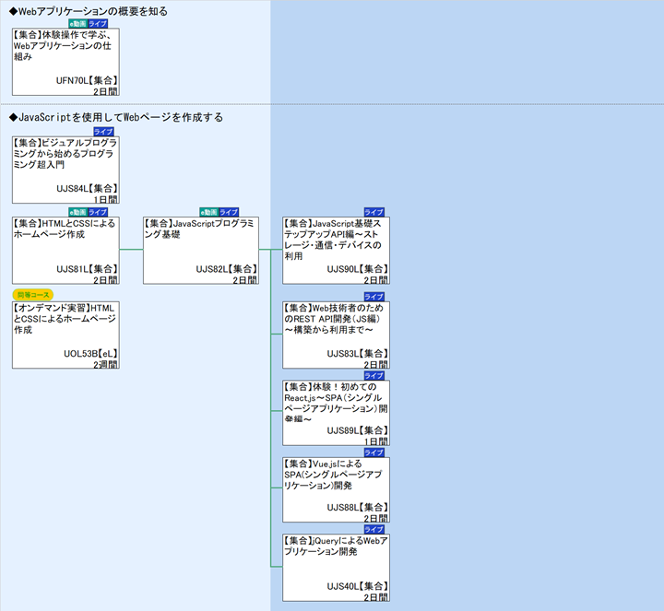
Task: Open the UJS83L REST API開発 course box
Action: pos(337,335)
